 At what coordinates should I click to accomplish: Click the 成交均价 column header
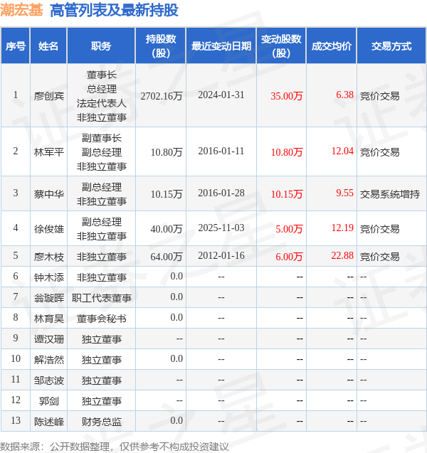[x=332, y=46]
